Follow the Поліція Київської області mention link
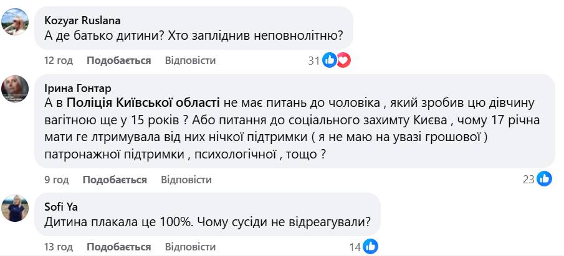Viewport: 564px width, 256px height. 143,102
